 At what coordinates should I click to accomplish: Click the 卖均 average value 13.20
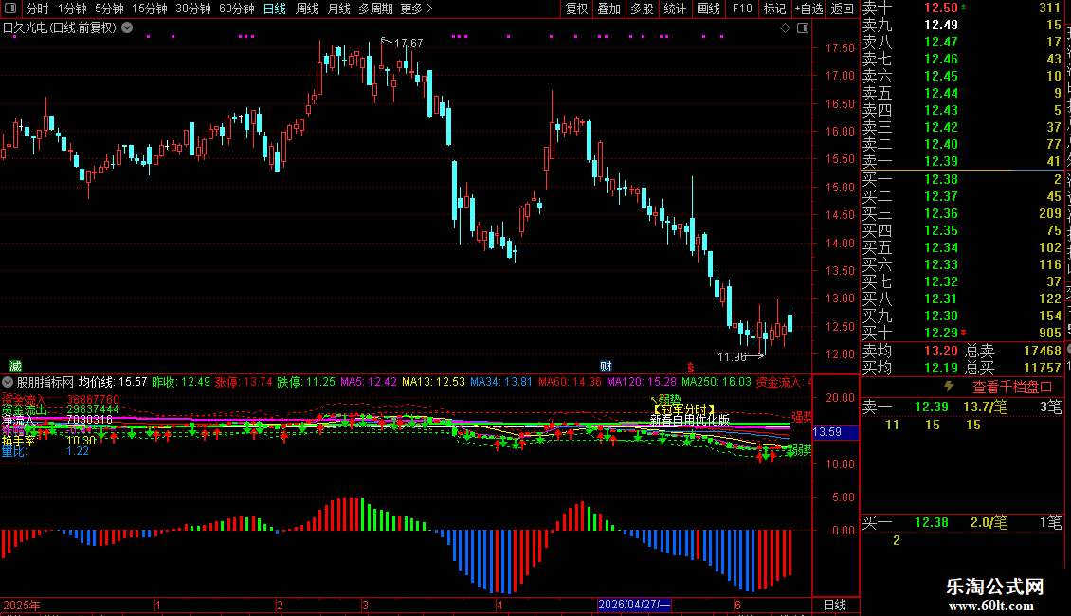click(x=940, y=351)
